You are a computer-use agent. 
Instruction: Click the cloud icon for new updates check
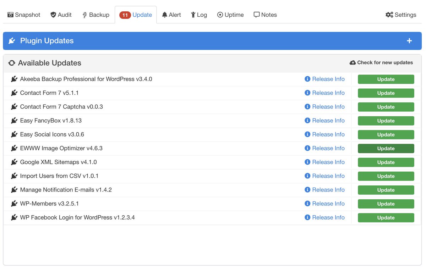point(353,62)
